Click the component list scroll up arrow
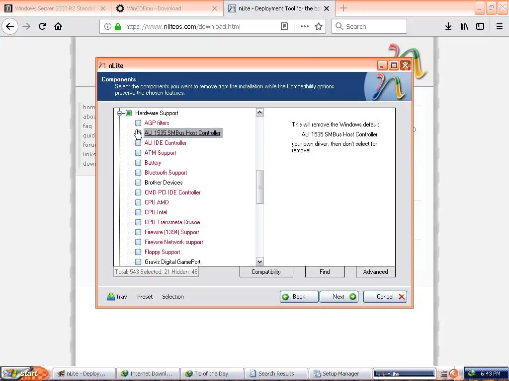This screenshot has height=381, width=509. 259,113
